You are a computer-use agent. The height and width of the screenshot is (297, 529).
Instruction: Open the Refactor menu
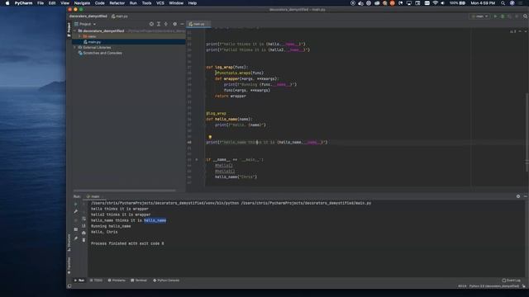pos(117,3)
